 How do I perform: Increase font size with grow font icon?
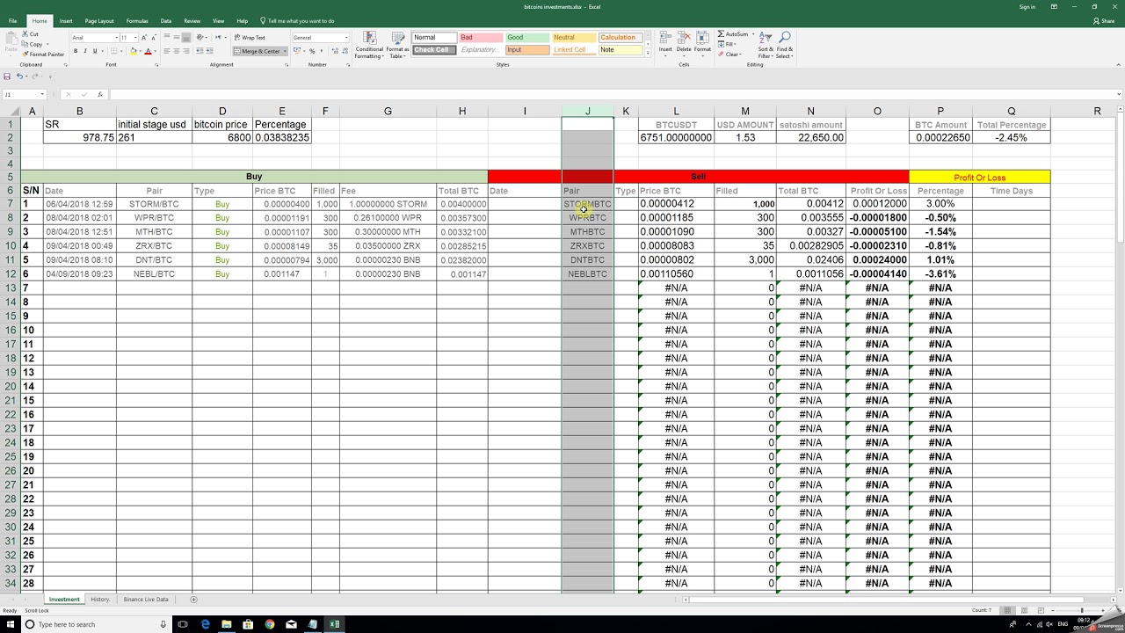145,38
